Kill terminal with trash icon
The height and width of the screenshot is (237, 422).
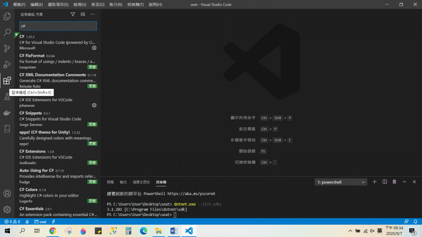click(394, 182)
